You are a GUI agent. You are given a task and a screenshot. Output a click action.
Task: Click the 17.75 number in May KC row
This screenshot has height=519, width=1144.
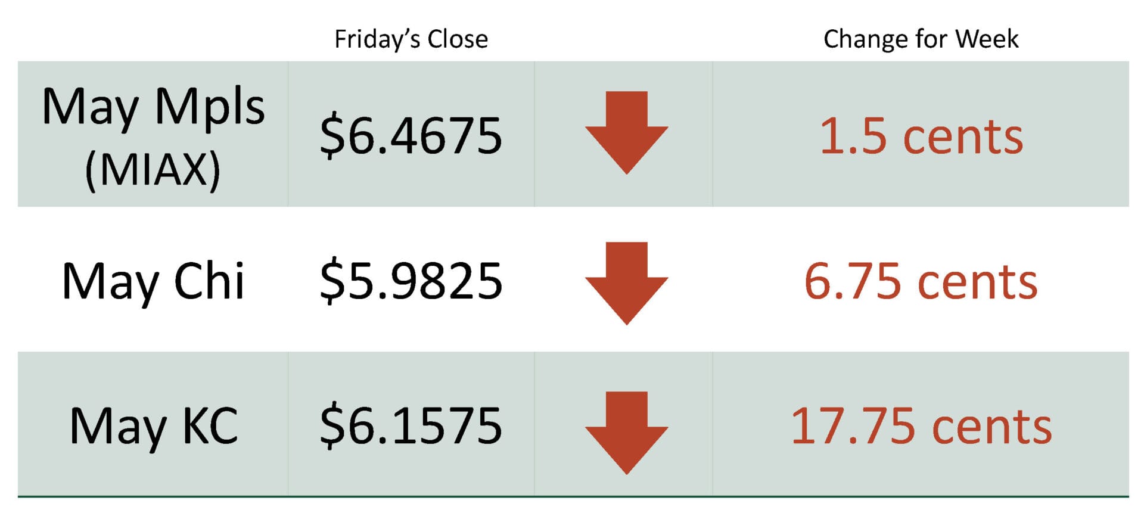tap(853, 426)
